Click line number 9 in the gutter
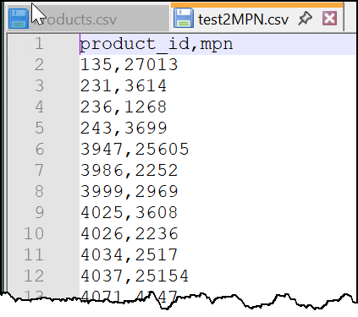The width and height of the screenshot is (358, 317). click(x=40, y=213)
